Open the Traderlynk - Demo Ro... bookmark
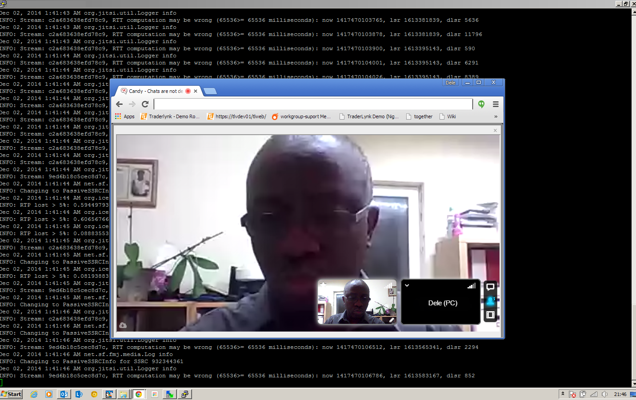Viewport: 636px width, 400px height. click(170, 116)
